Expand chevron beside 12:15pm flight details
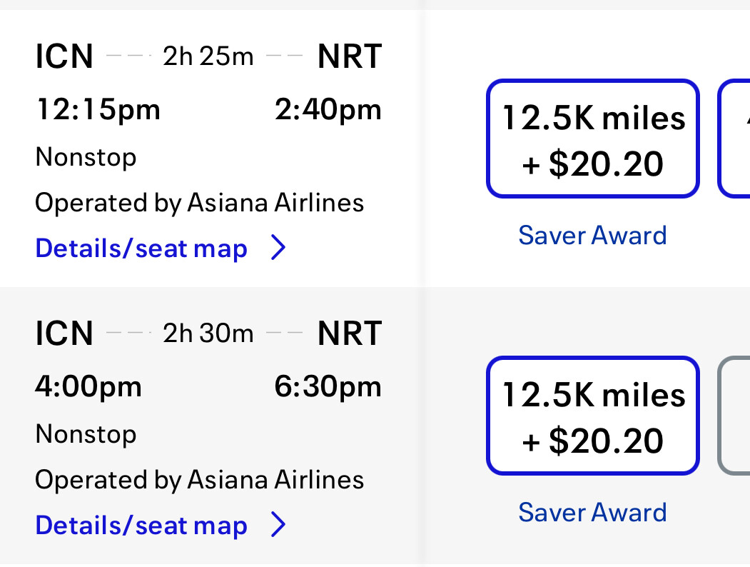The width and height of the screenshot is (750, 567). [x=278, y=249]
